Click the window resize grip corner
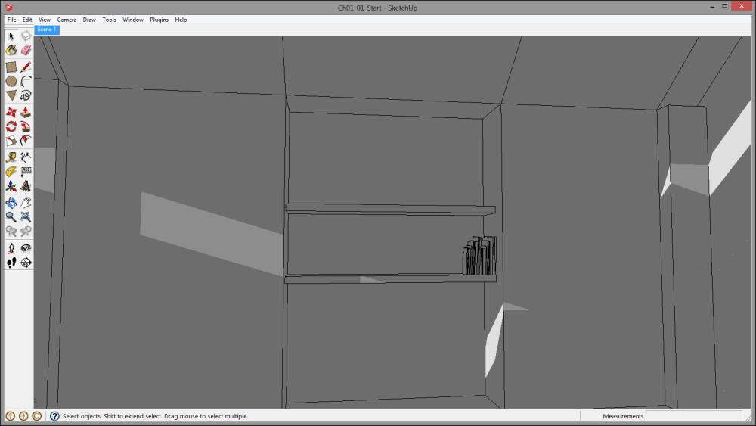 tap(748, 418)
